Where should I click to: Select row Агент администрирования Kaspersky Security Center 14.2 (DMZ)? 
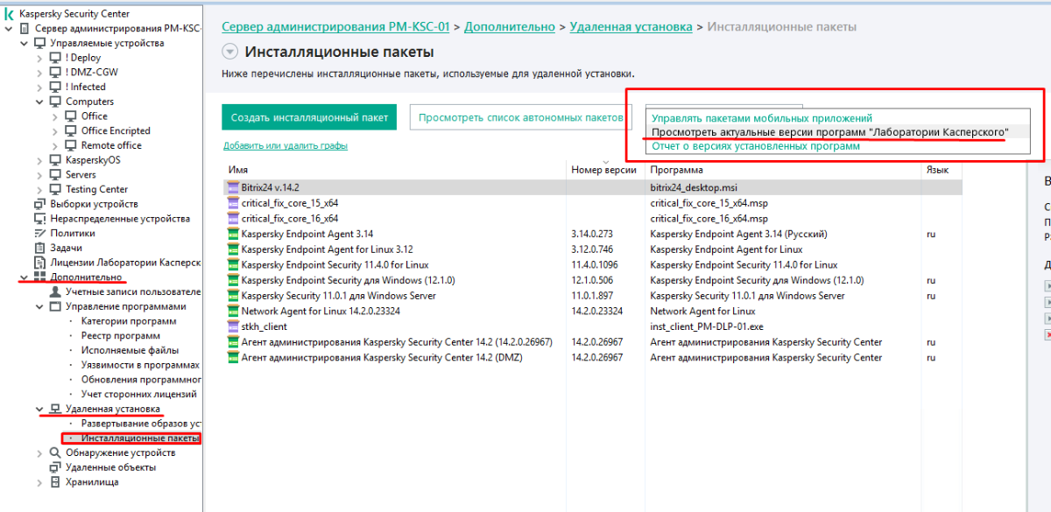[593, 357]
